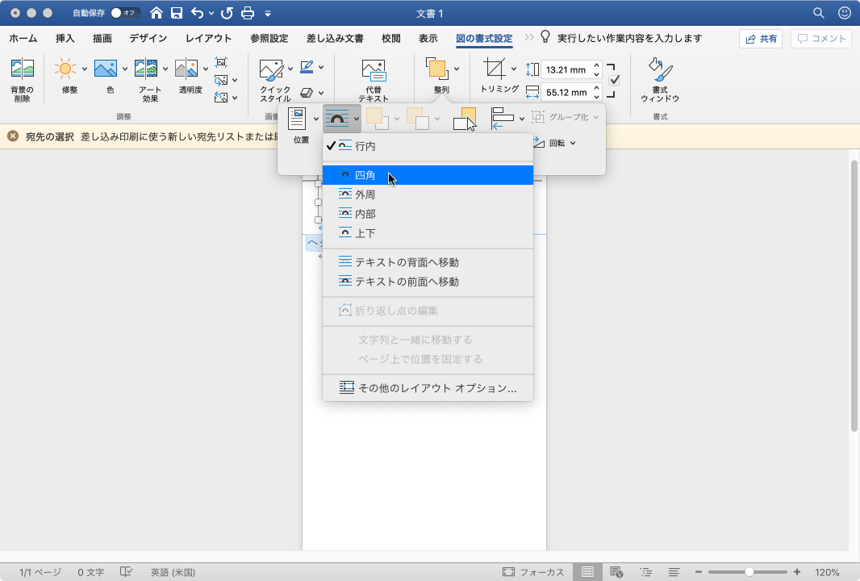
Task: Open the Format Pane (書式ウィンドウ) icon
Action: pos(661,69)
